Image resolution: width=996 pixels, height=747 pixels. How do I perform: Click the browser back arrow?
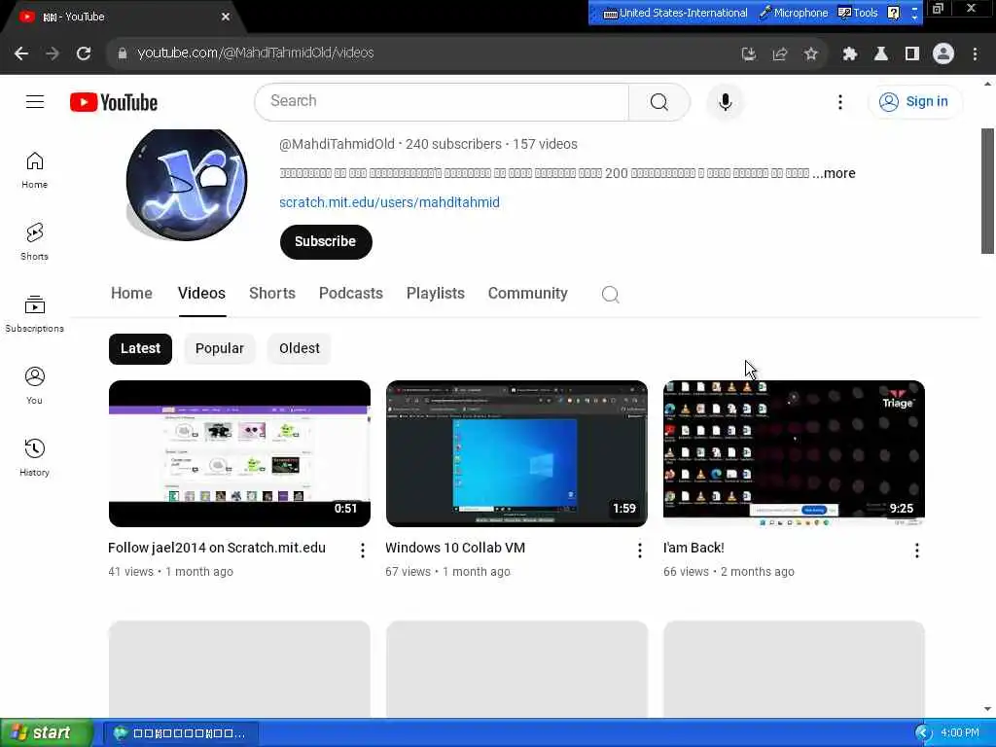point(21,53)
